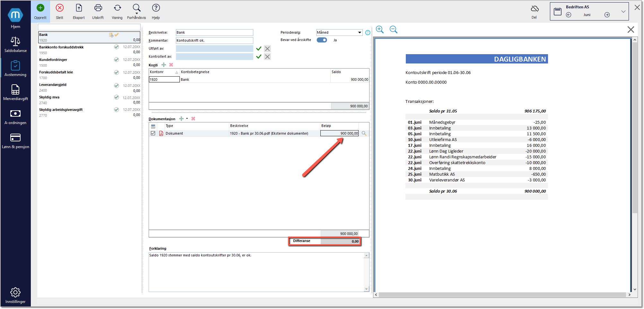The height and width of the screenshot is (309, 644).
Task: Open Saldobalanse in the sidebar
Action: click(x=15, y=44)
